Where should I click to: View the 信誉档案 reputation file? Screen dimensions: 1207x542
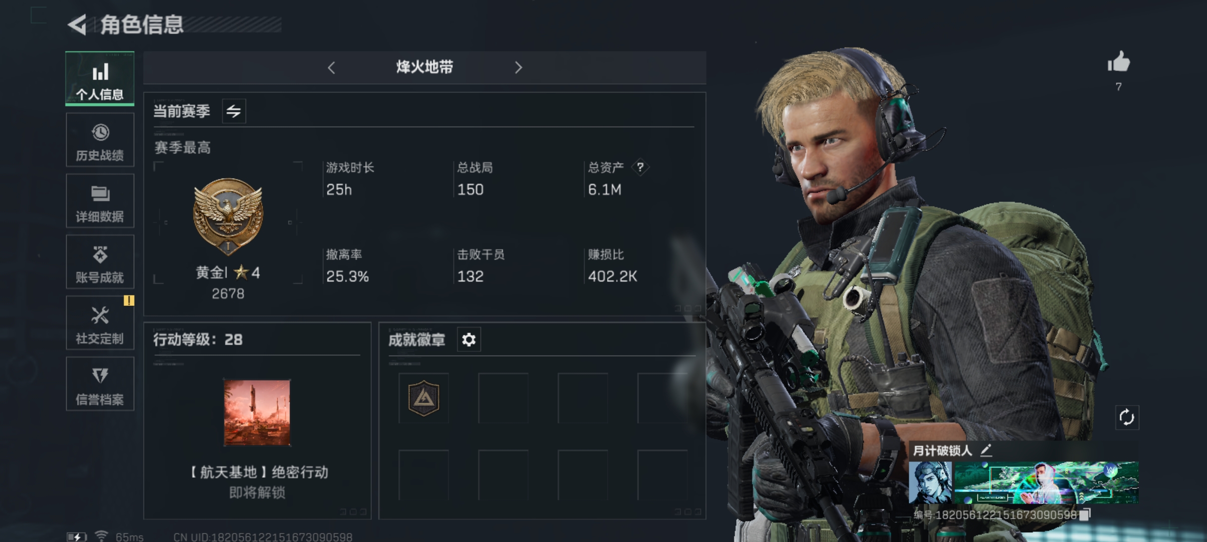(x=100, y=384)
